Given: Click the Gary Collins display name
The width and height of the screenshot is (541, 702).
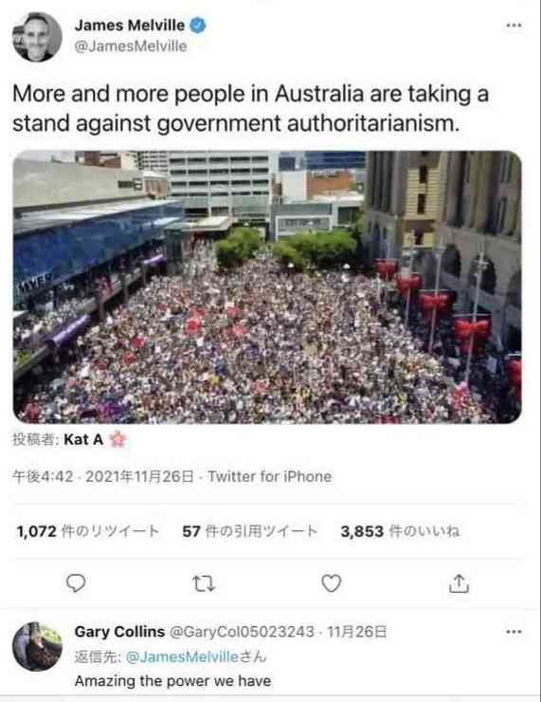Looking at the screenshot, I should [119, 632].
